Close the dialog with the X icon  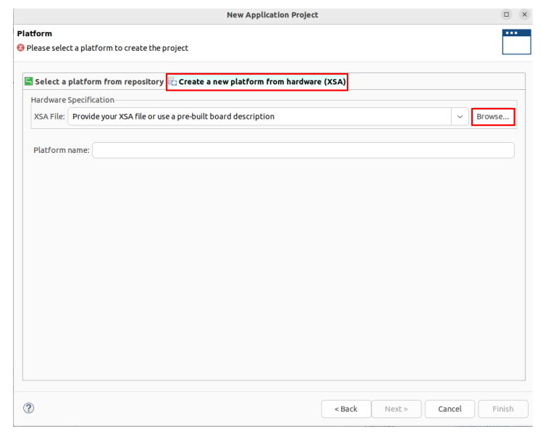coord(524,14)
